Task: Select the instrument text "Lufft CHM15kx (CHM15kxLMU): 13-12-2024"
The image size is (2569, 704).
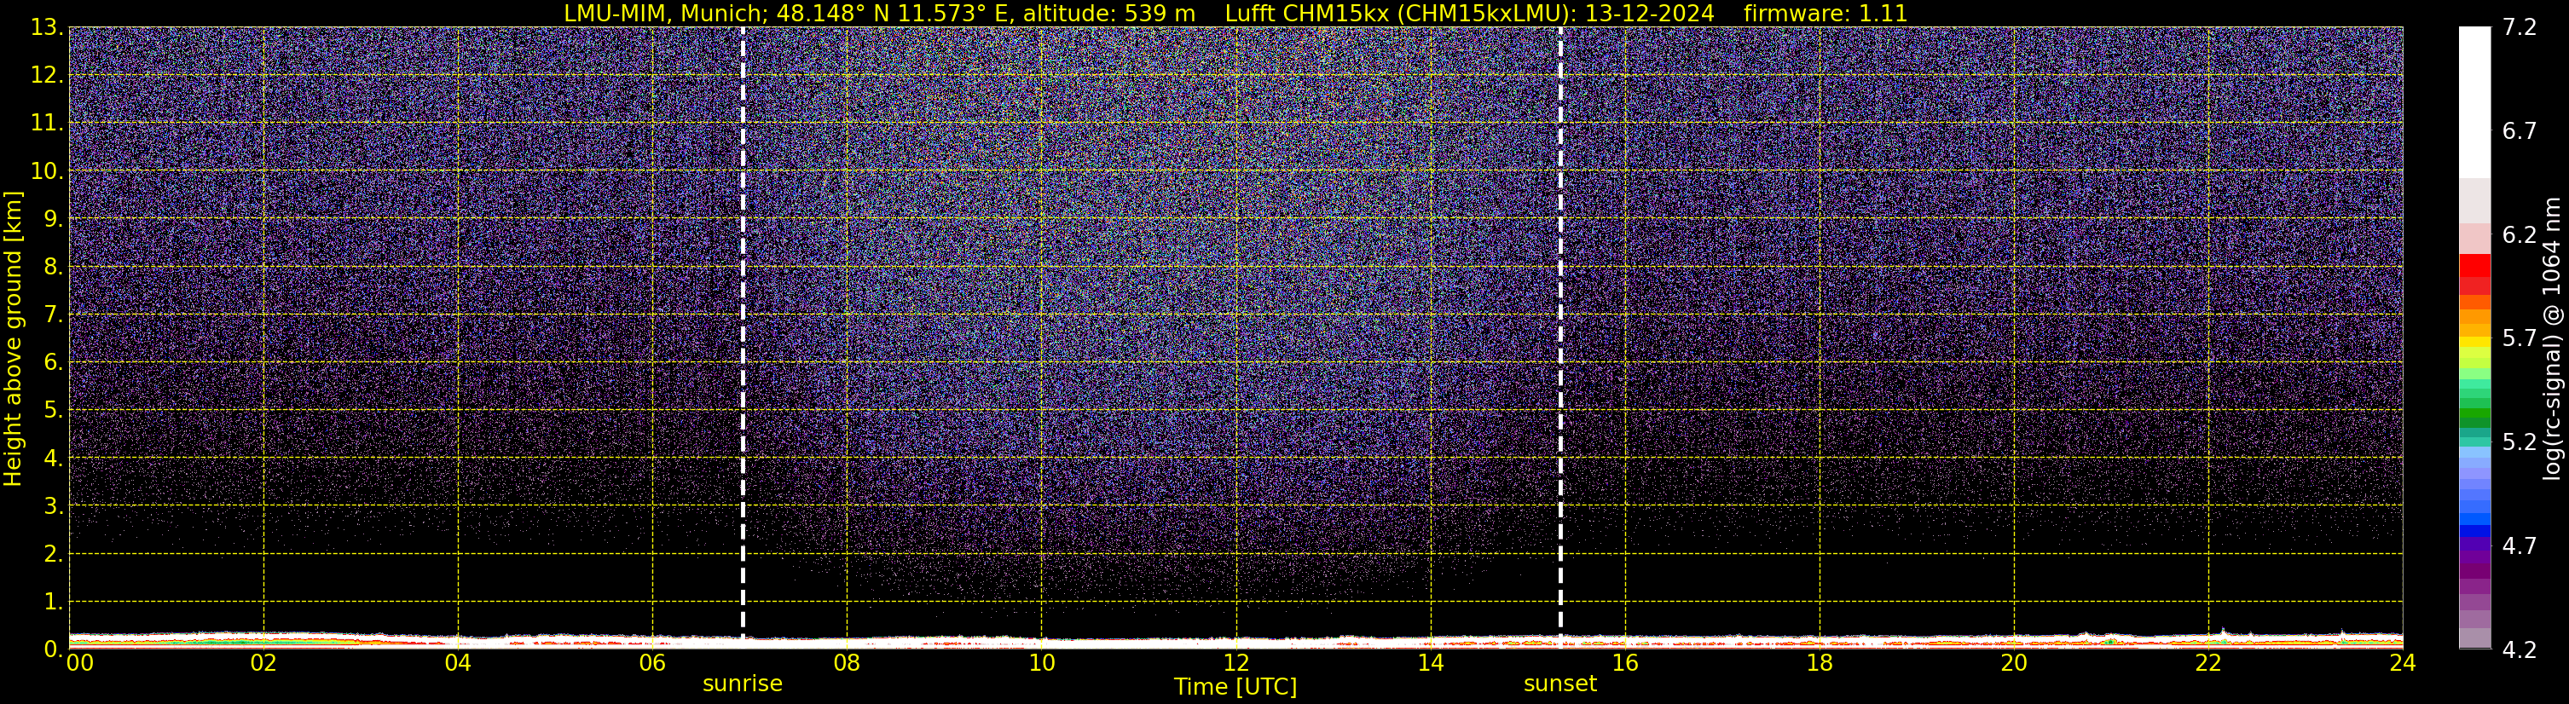Action: pos(1469,13)
